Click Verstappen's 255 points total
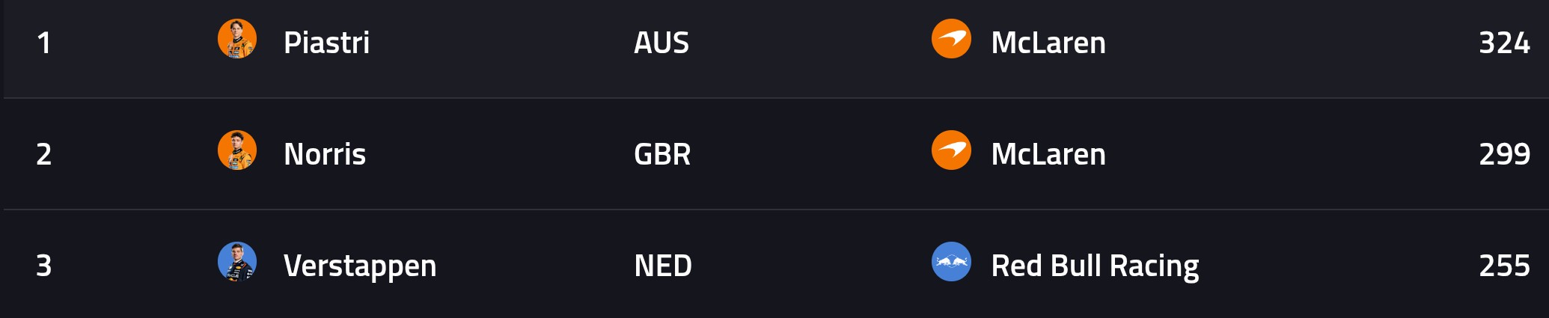This screenshot has width=1549, height=318. coord(1504,266)
